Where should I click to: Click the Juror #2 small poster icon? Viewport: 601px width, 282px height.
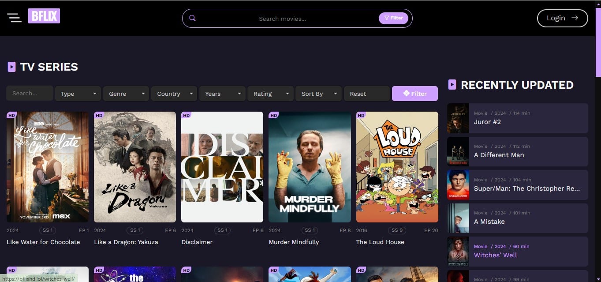[458, 118]
